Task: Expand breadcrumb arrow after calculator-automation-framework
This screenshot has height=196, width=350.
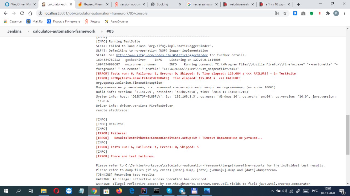Action: pyautogui.click(x=102, y=32)
